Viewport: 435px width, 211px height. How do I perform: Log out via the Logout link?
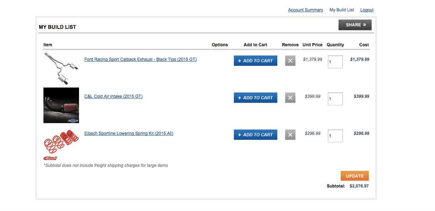(x=367, y=10)
